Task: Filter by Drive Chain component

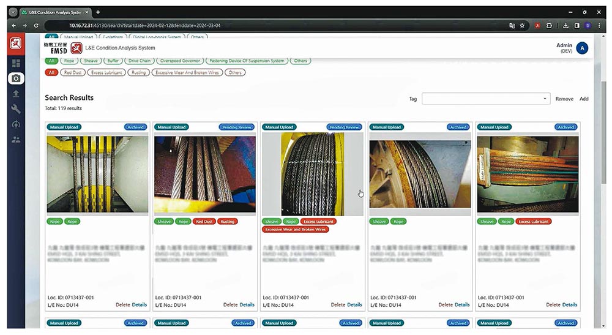Action: 140,61
